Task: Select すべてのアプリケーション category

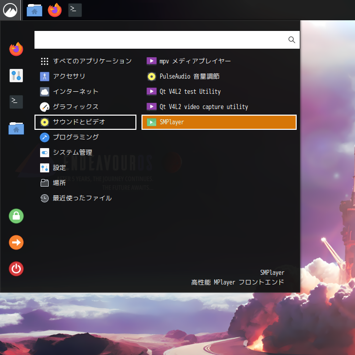Action: tap(86, 61)
